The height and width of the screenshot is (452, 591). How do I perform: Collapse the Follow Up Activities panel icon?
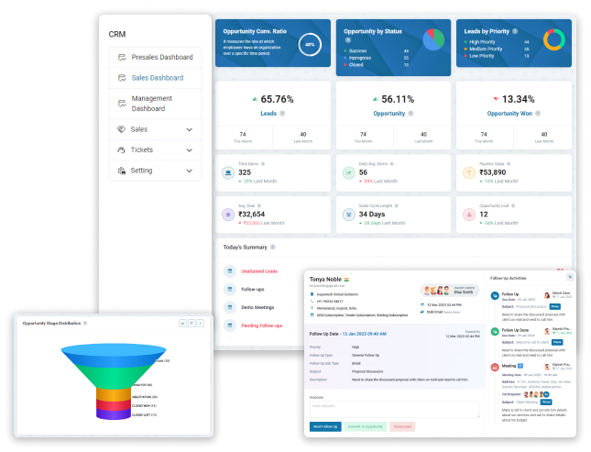(570, 277)
